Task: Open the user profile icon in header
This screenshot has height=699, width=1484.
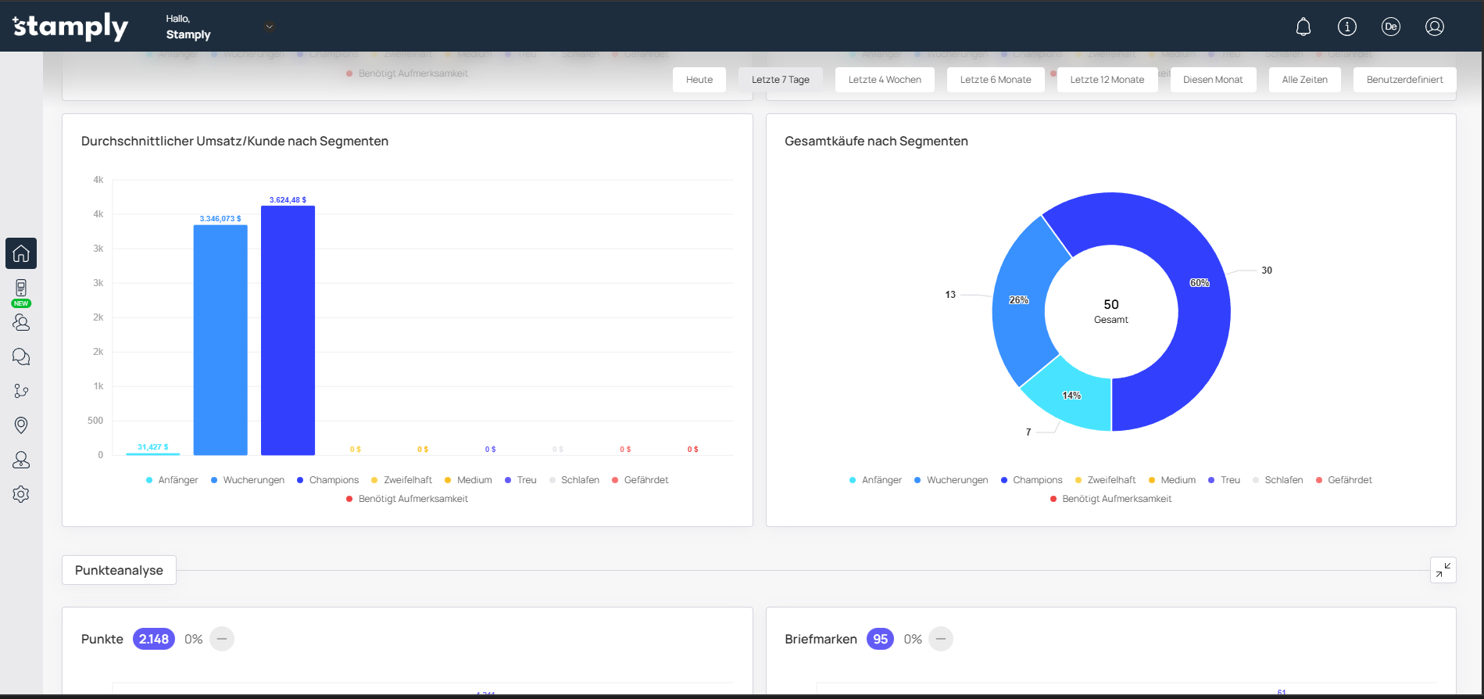Action: [x=1434, y=27]
